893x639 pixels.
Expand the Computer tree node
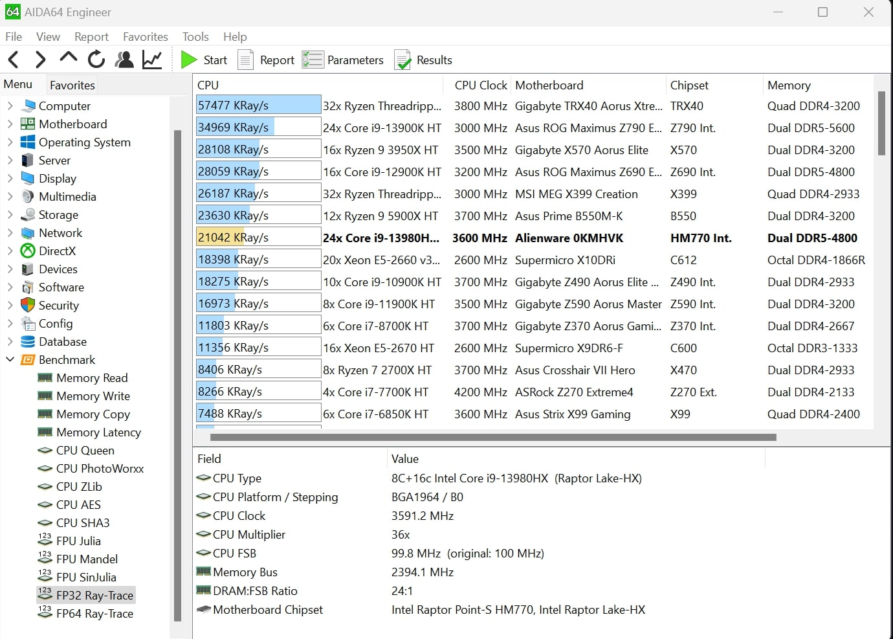point(10,106)
